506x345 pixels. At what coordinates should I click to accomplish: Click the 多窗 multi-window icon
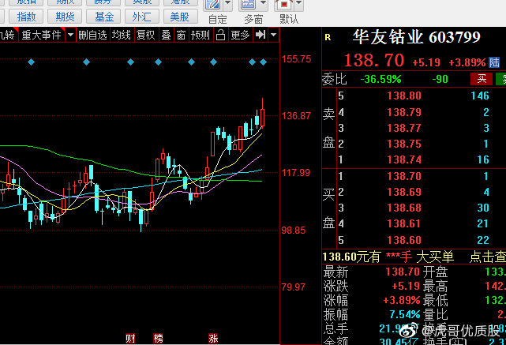(x=250, y=5)
